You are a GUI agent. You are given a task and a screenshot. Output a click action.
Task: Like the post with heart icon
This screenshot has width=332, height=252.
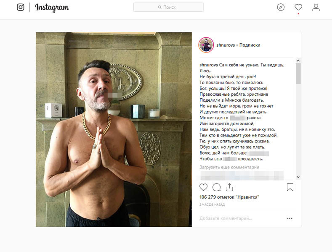204,187
